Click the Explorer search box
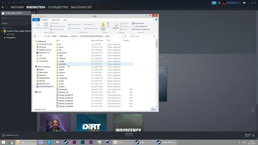Screen dimensions: 258x145 pyautogui.click(x=142, y=36)
